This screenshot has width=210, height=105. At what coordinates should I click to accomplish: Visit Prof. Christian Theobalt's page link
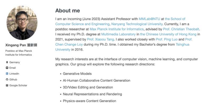tap(181, 29)
